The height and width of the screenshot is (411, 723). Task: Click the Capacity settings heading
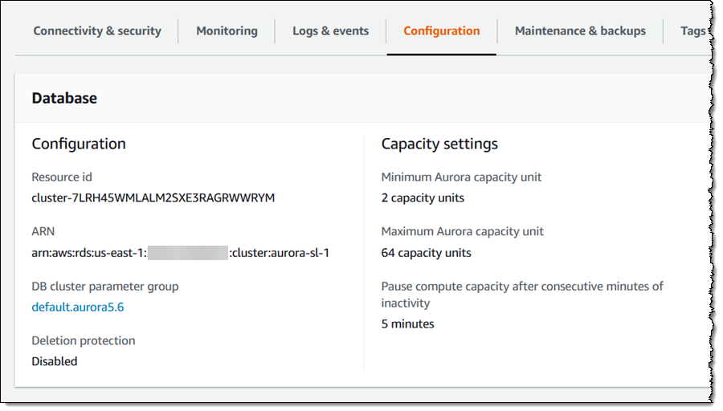tap(439, 144)
